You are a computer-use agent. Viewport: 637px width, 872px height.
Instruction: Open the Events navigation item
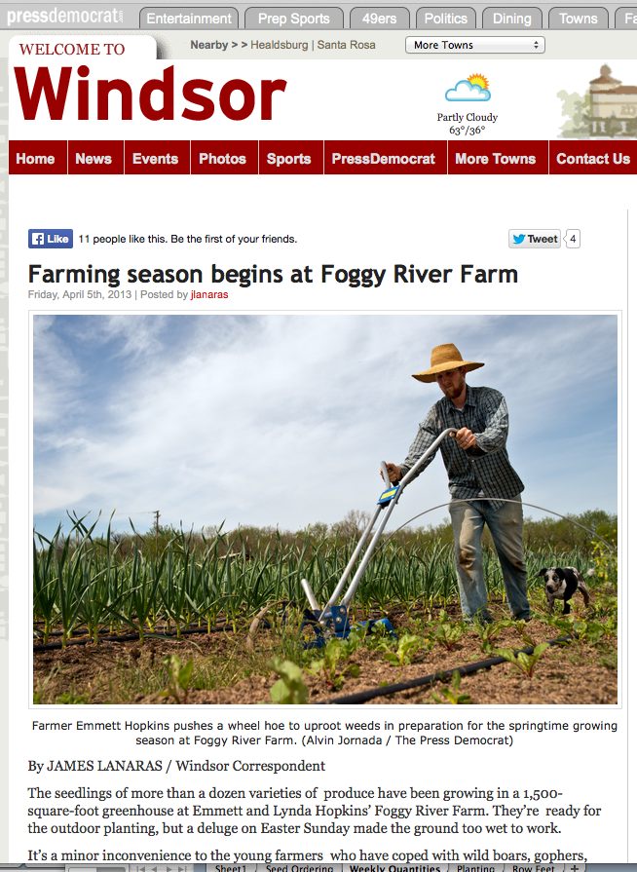[155, 159]
